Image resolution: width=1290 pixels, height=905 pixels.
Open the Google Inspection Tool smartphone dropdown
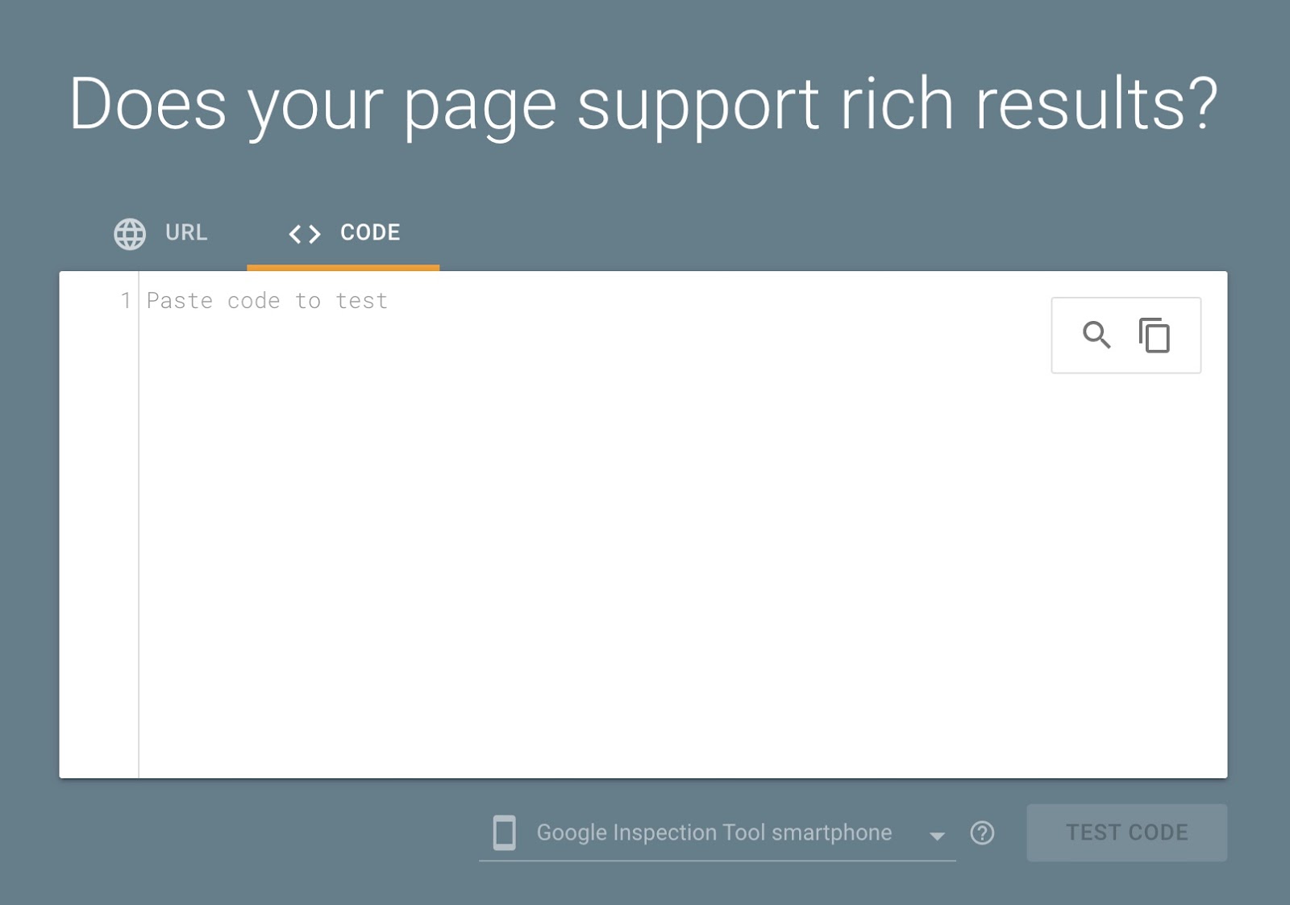(x=714, y=833)
